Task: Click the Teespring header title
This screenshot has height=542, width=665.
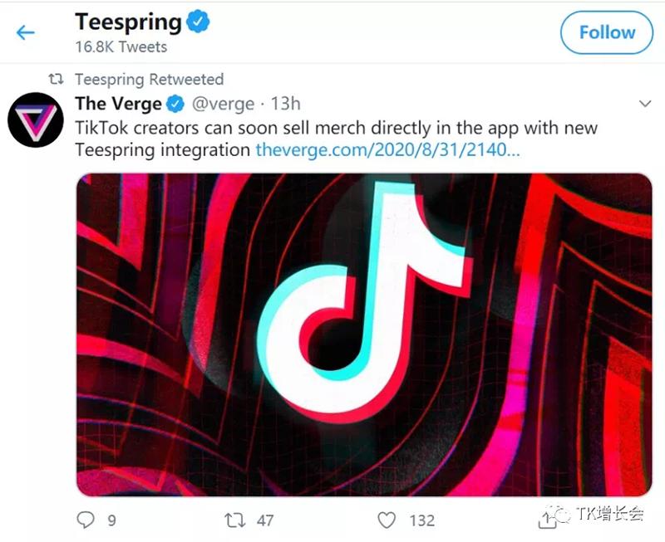Action: [127, 22]
